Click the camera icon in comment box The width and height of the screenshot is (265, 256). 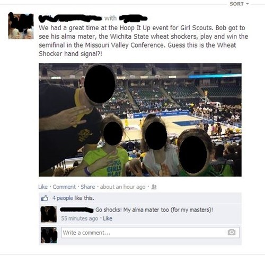(x=232, y=232)
